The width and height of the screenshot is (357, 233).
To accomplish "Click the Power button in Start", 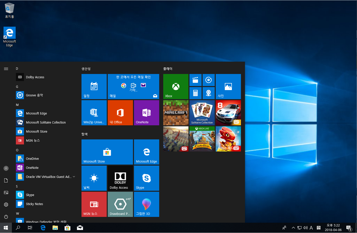I will tap(6, 217).
